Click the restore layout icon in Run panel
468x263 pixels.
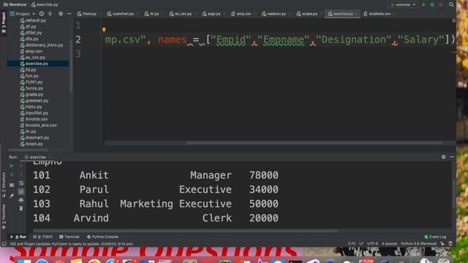click(12, 185)
